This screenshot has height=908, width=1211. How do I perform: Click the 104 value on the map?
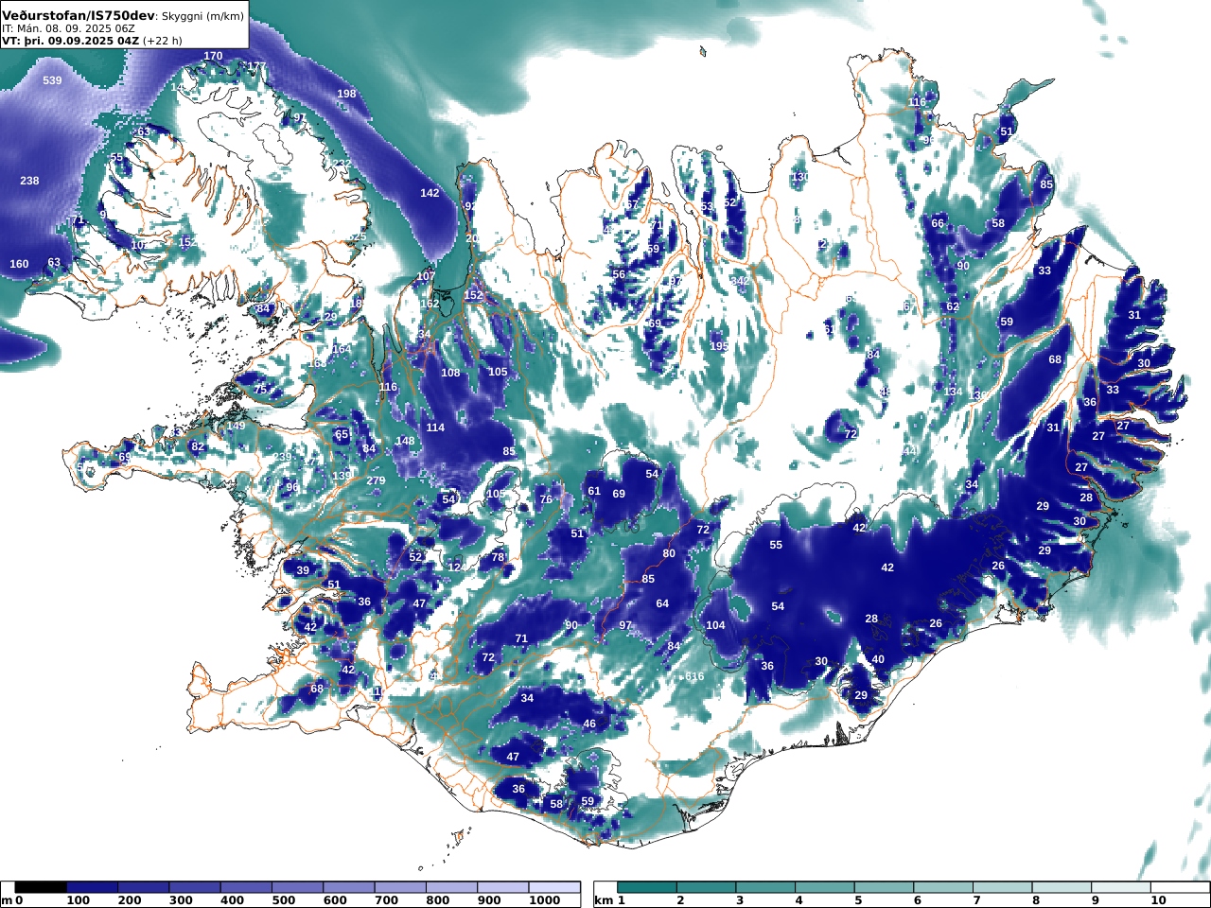click(716, 625)
